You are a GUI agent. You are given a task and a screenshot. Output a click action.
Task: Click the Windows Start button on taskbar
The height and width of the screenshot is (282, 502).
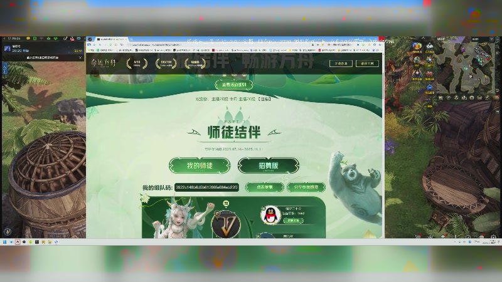pos(4,242)
